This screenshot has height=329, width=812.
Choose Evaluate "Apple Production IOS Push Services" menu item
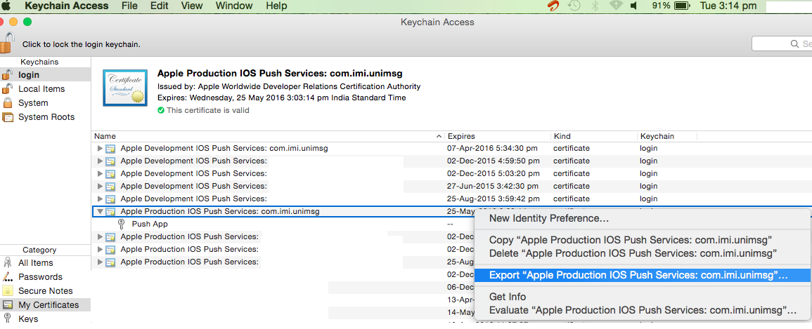[x=642, y=310]
